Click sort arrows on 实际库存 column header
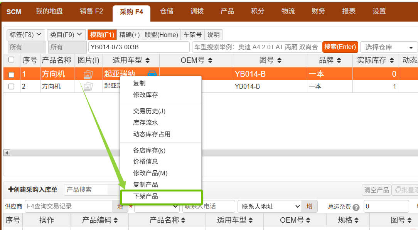This screenshot has width=418, height=230. point(392,60)
